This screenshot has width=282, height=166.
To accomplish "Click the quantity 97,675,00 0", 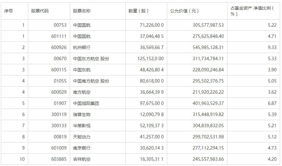I will pyautogui.click(x=152, y=103).
